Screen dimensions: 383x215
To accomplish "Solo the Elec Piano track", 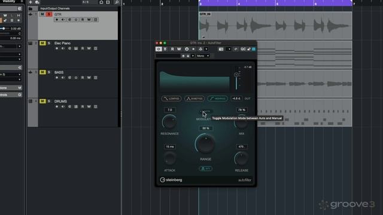I will [x=49, y=44].
